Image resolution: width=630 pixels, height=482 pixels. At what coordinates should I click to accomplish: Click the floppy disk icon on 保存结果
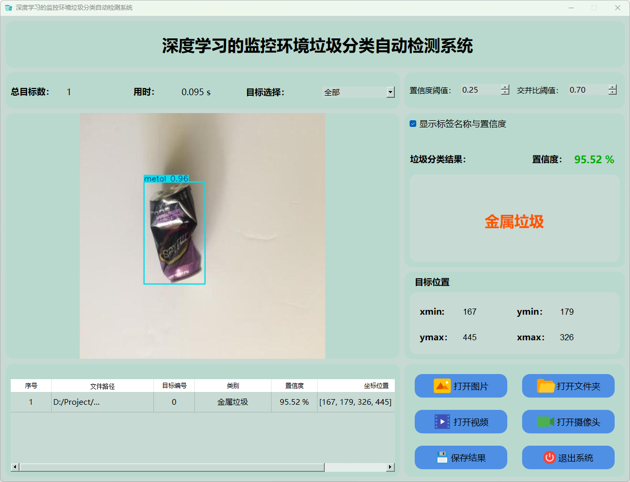[x=442, y=457]
